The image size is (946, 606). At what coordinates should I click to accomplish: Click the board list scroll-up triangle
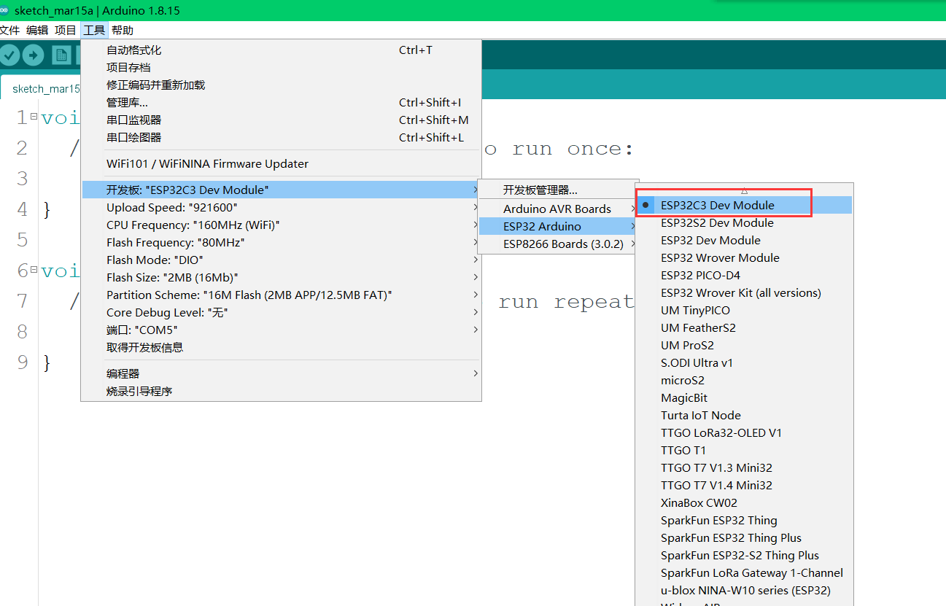pyautogui.click(x=744, y=190)
